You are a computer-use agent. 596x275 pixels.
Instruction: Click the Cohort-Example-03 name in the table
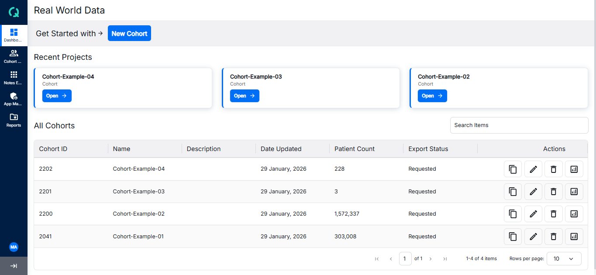click(x=139, y=192)
